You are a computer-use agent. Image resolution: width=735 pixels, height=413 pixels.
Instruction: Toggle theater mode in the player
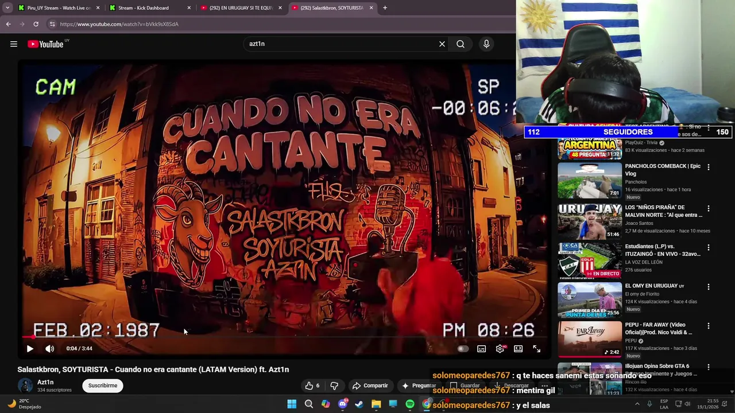click(x=519, y=348)
